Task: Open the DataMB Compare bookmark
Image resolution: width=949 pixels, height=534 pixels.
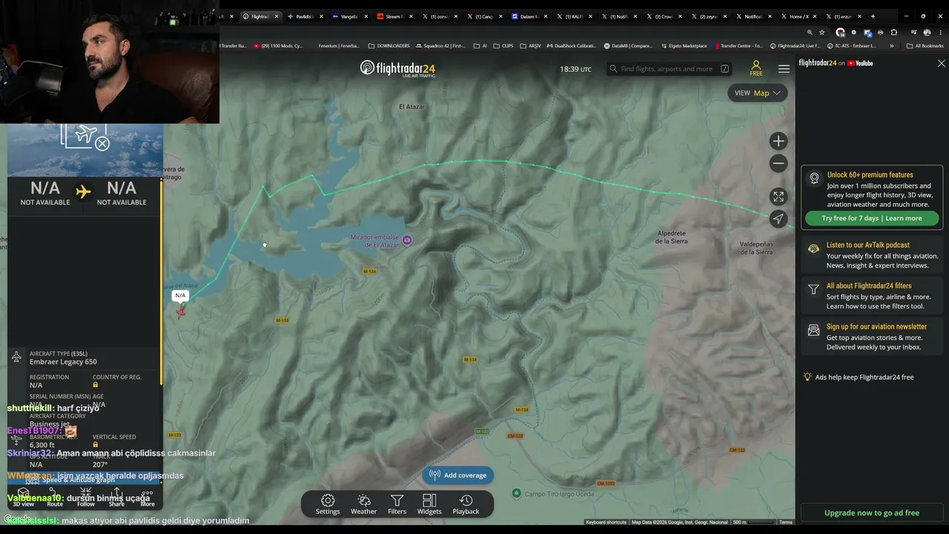Action: pyautogui.click(x=629, y=46)
